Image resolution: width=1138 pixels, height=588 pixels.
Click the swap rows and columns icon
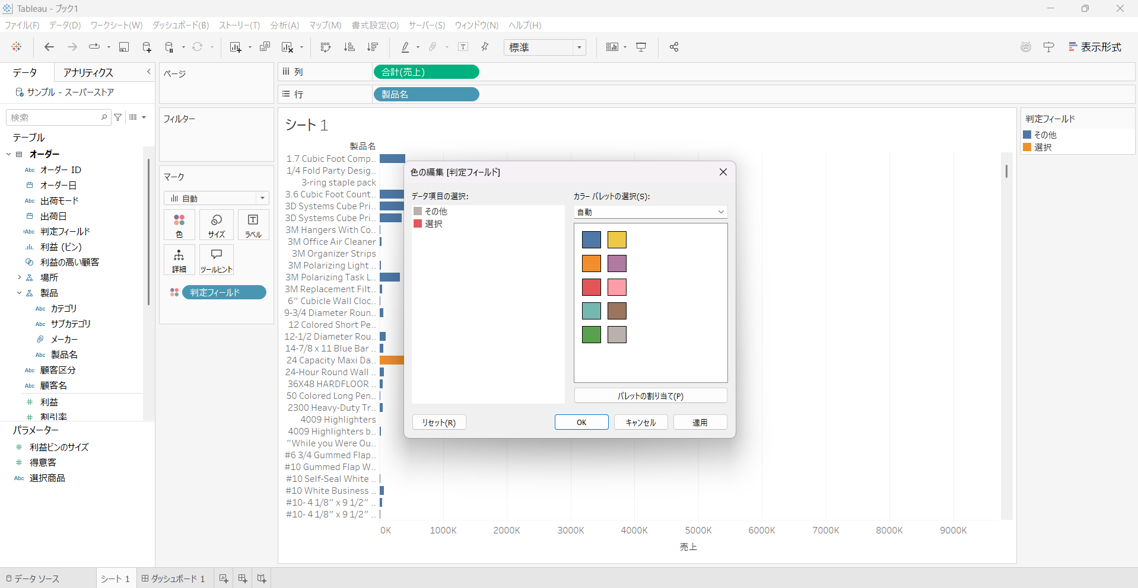coord(325,47)
